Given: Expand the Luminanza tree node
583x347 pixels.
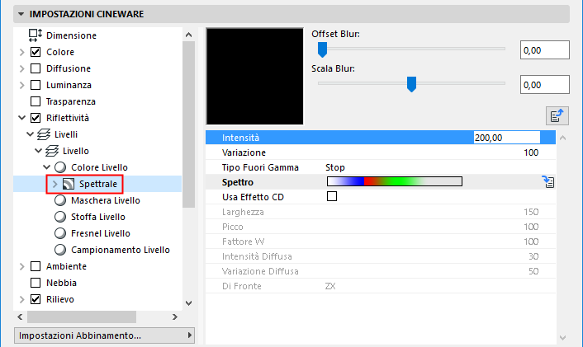Looking at the screenshot, I should click(x=22, y=85).
